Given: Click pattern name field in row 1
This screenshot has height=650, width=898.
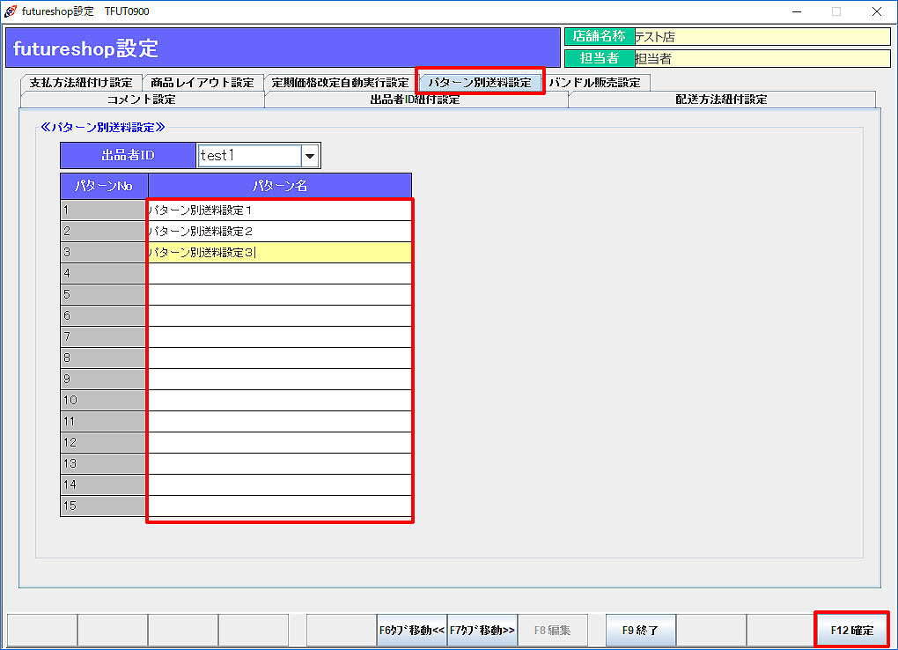Looking at the screenshot, I should pos(279,211).
